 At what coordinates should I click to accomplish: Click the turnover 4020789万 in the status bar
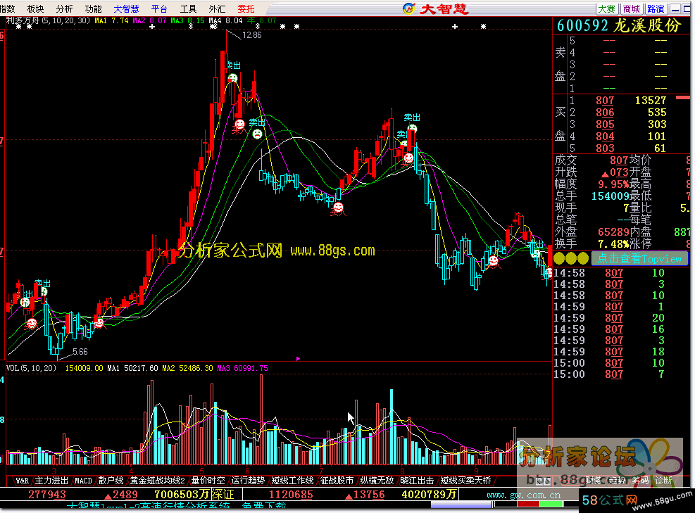click(429, 495)
